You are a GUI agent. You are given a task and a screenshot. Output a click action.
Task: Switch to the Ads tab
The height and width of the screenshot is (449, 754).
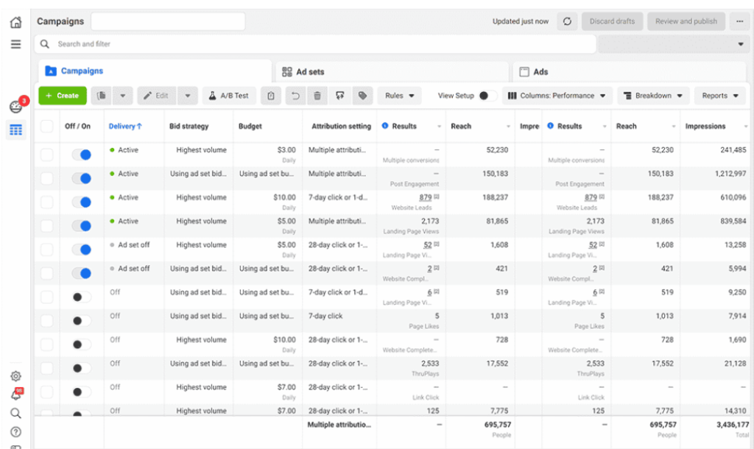[x=630, y=71]
